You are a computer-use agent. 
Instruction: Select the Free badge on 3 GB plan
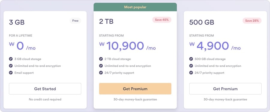click(75, 21)
